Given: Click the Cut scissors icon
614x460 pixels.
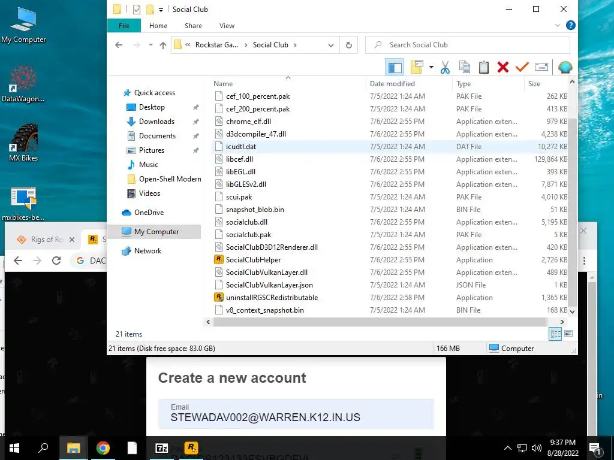Looking at the screenshot, I should coord(445,67).
